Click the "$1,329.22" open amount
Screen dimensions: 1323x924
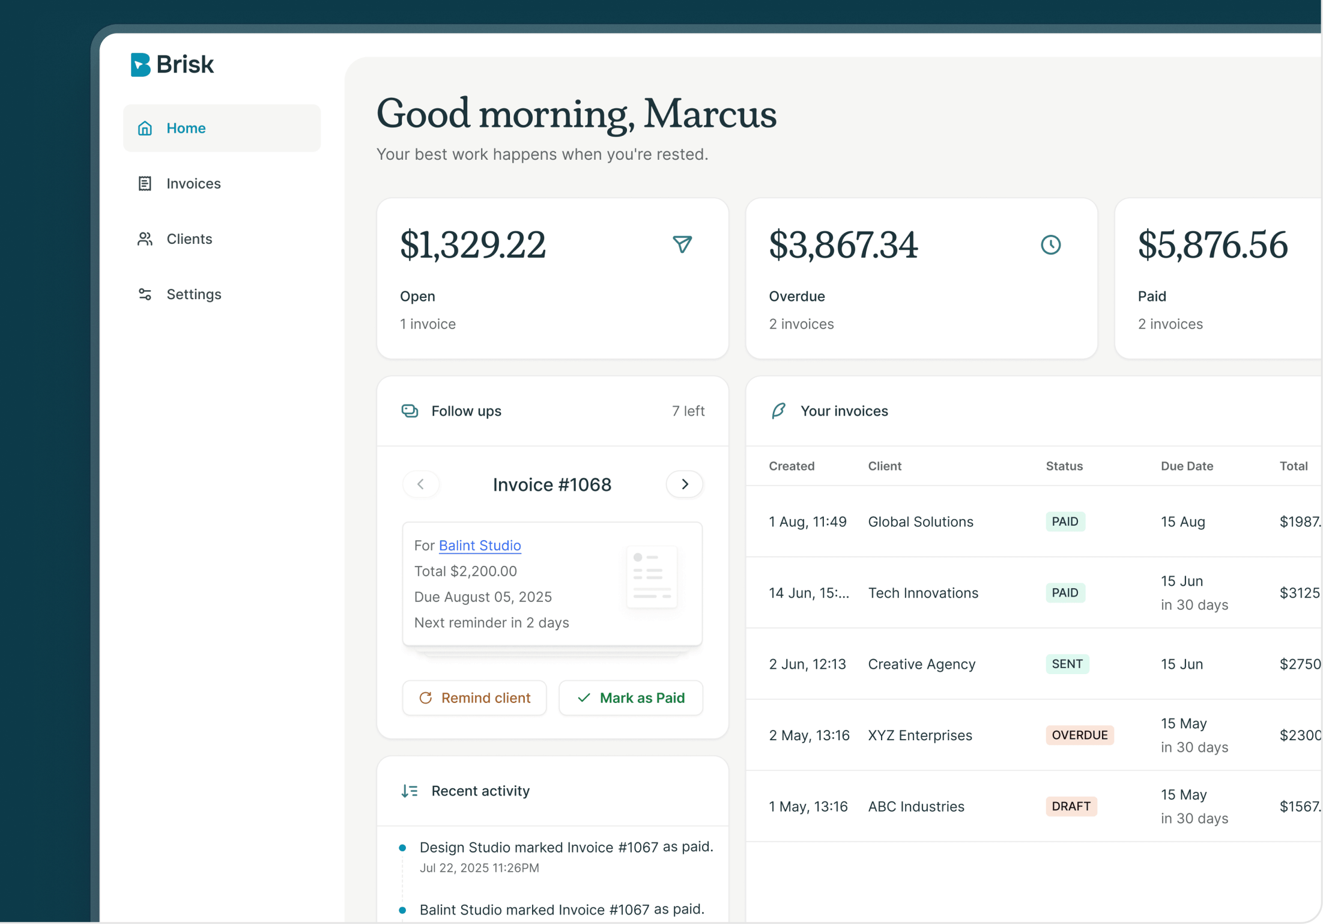tap(473, 245)
